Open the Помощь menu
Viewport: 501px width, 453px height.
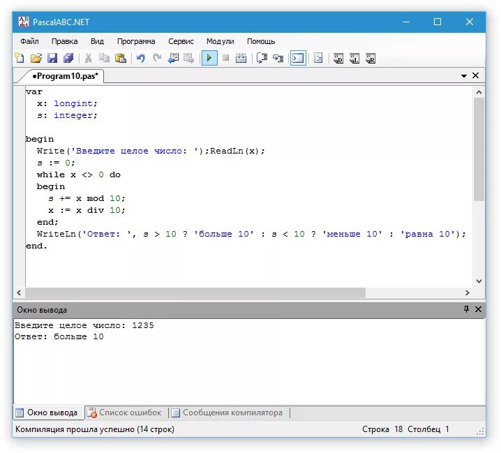coord(261,42)
